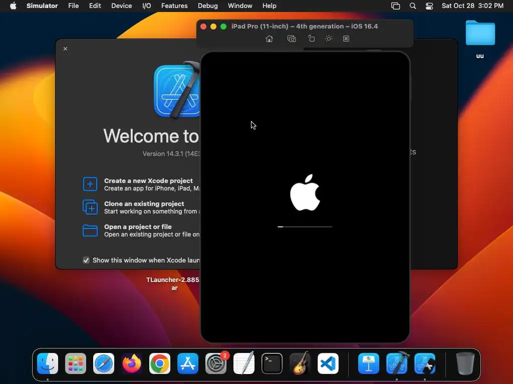Click the Version 14.3.1 text in Xcode

coord(171,153)
